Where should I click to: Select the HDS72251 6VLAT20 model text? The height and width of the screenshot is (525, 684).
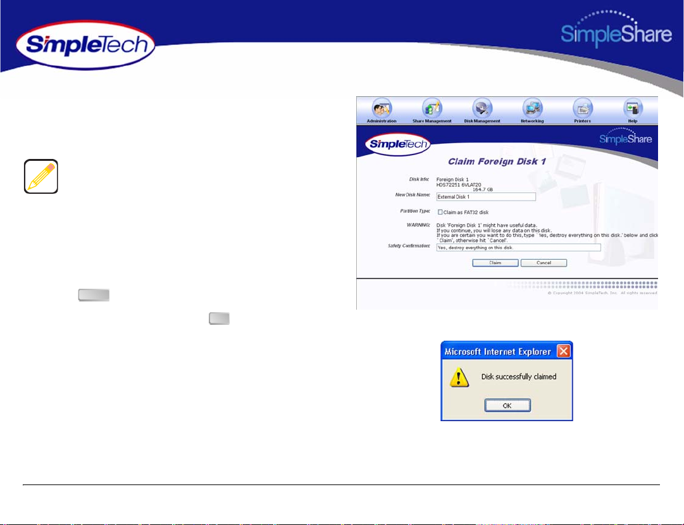459,185
